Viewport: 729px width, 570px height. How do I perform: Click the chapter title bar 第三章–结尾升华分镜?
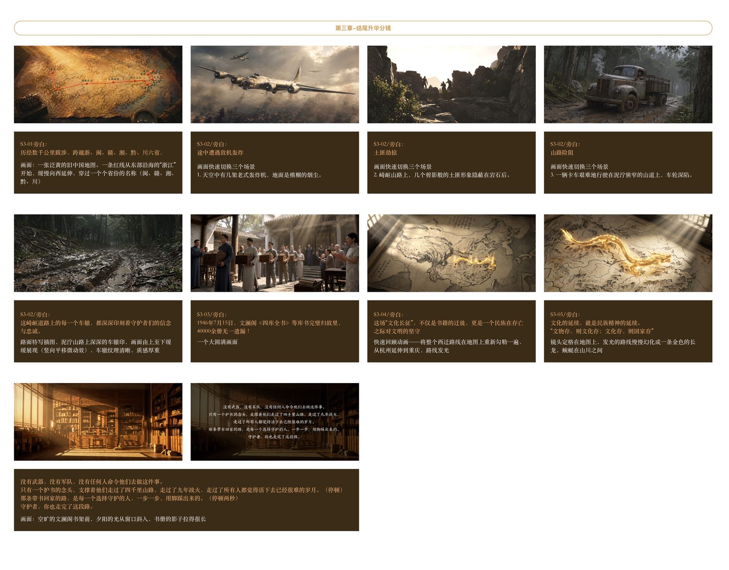click(x=363, y=28)
